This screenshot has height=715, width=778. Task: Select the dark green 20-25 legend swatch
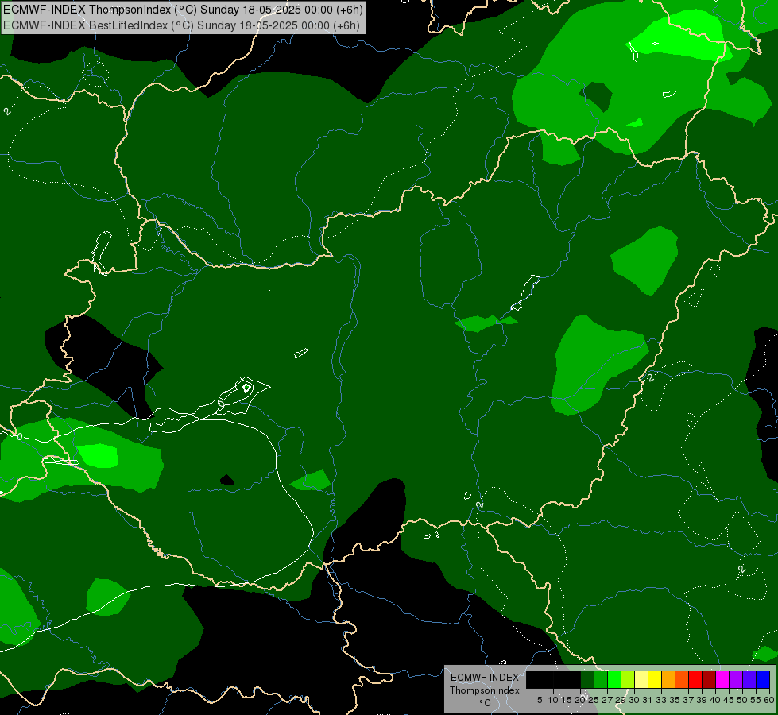click(x=587, y=679)
